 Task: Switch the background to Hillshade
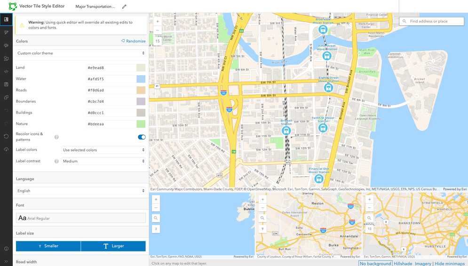[x=403, y=264]
